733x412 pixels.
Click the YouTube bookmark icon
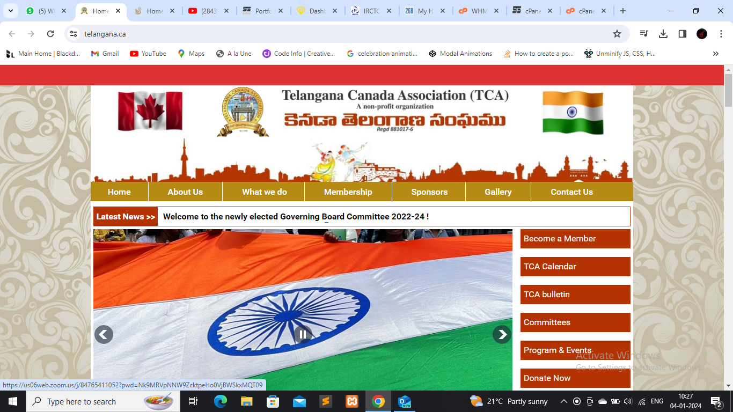134,54
